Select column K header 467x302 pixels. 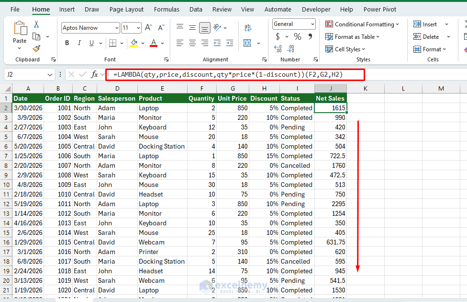(x=366, y=88)
